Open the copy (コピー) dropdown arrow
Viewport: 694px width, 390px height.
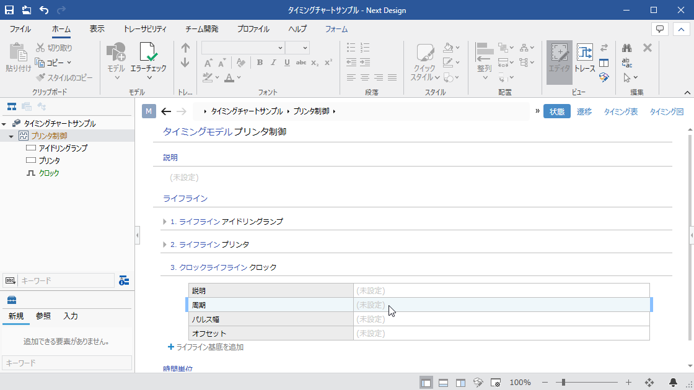tap(69, 63)
